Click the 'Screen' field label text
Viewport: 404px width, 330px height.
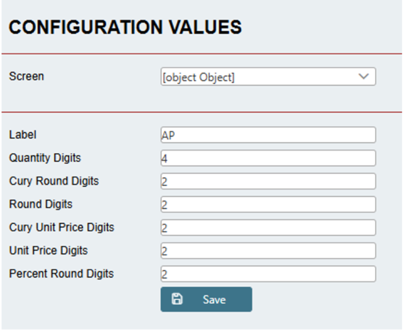pos(26,76)
